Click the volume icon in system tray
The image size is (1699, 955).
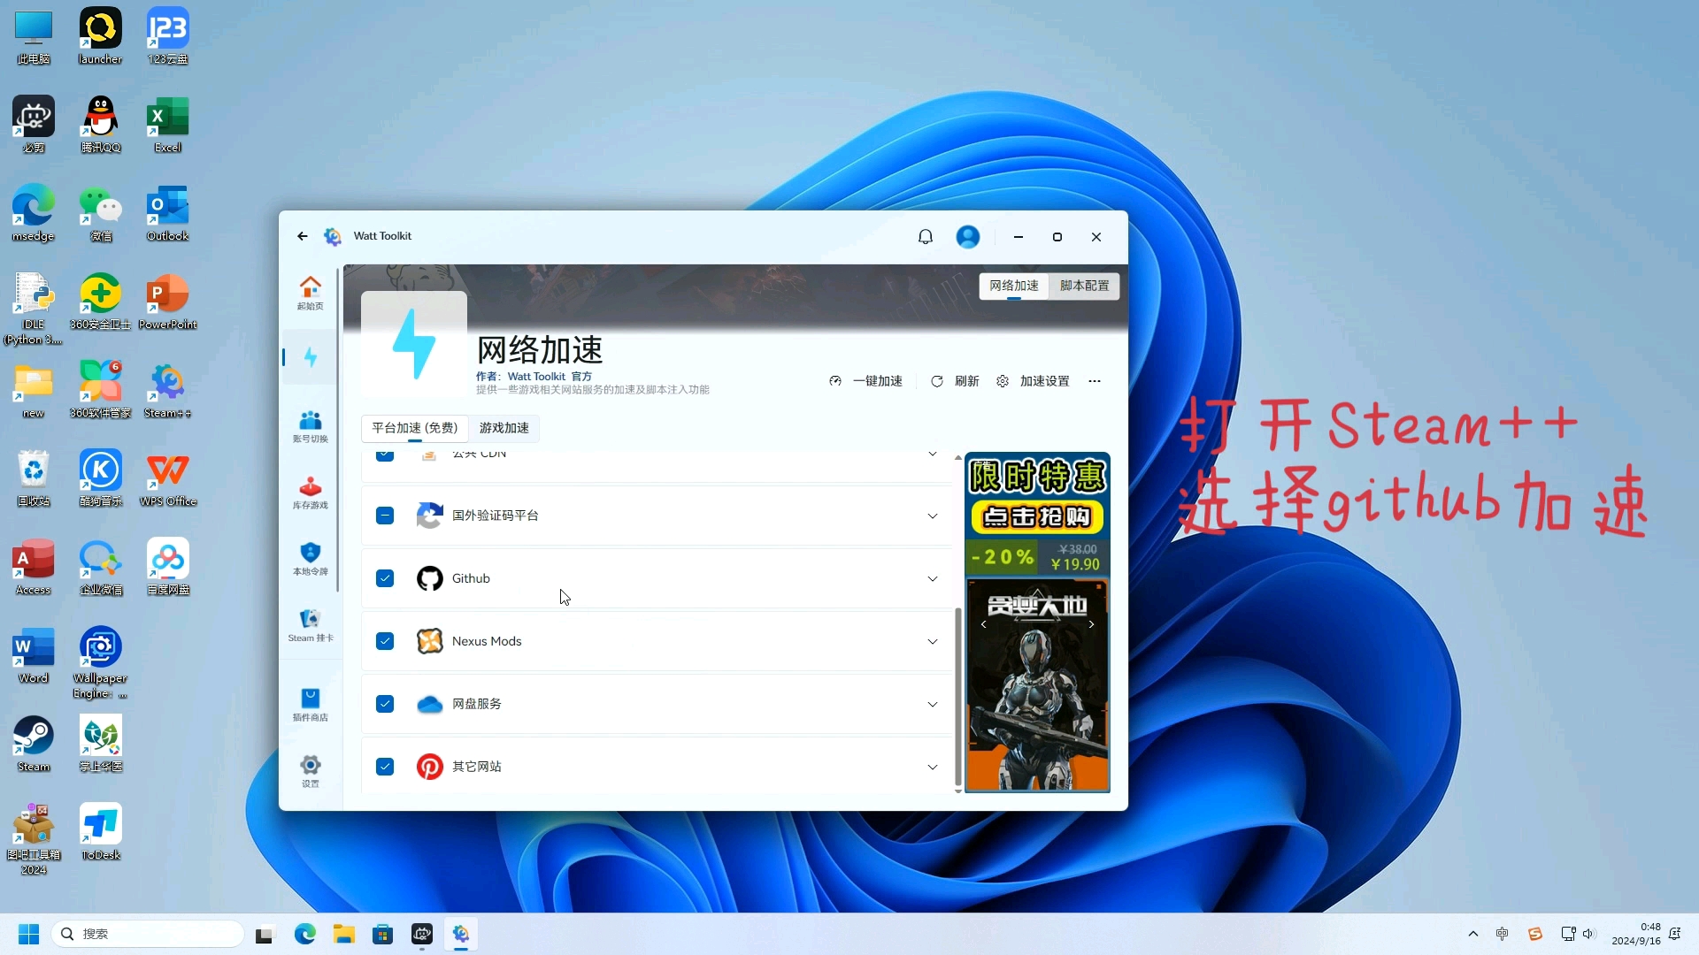click(1588, 934)
